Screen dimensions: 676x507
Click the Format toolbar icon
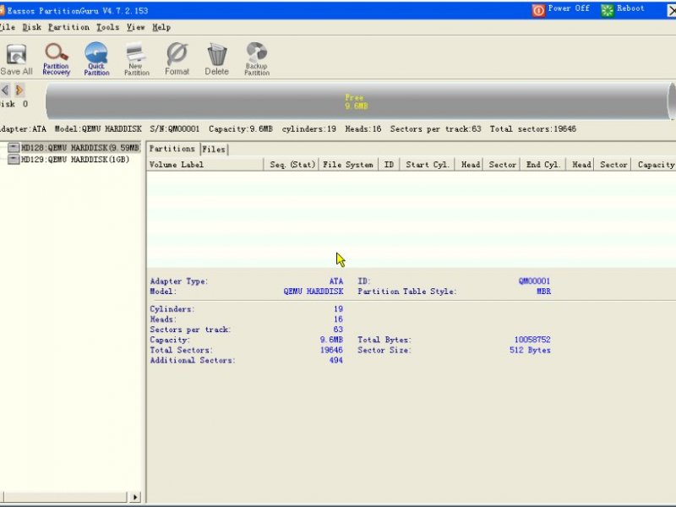177,59
